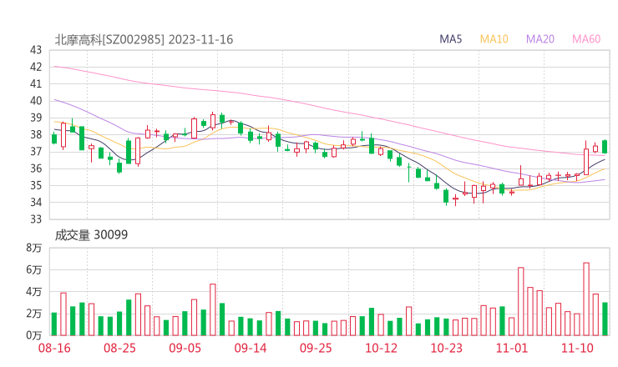
Task: Click the 10-23 date label
Action: pos(446,348)
